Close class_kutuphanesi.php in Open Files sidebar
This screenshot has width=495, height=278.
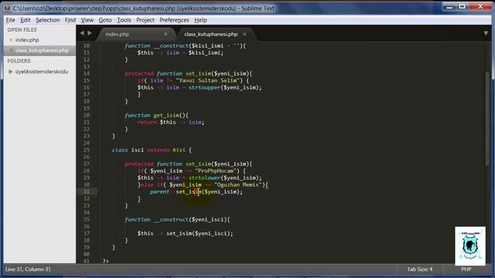pos(11,50)
